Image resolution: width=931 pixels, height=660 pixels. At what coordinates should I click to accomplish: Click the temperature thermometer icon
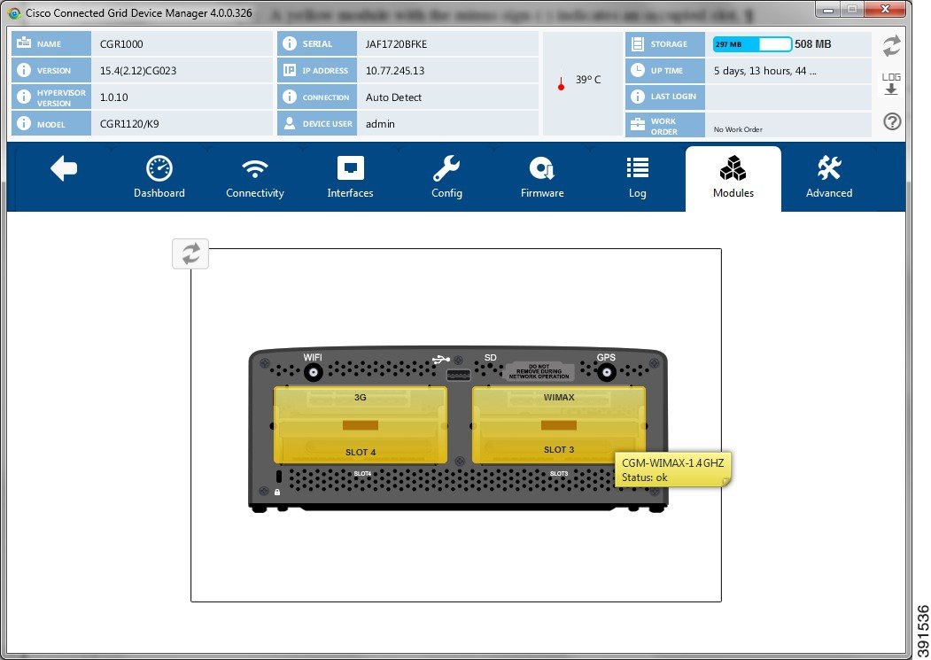click(x=561, y=82)
